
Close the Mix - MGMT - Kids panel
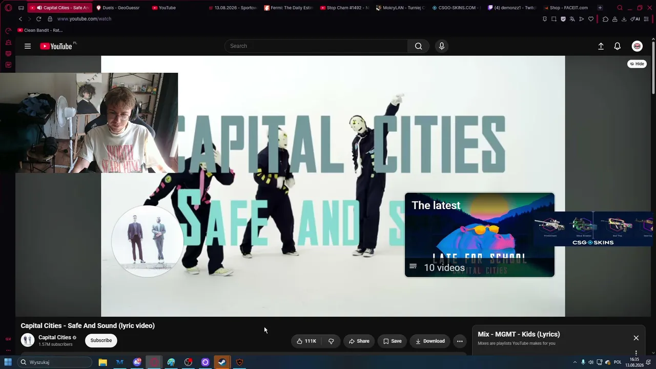point(636,338)
